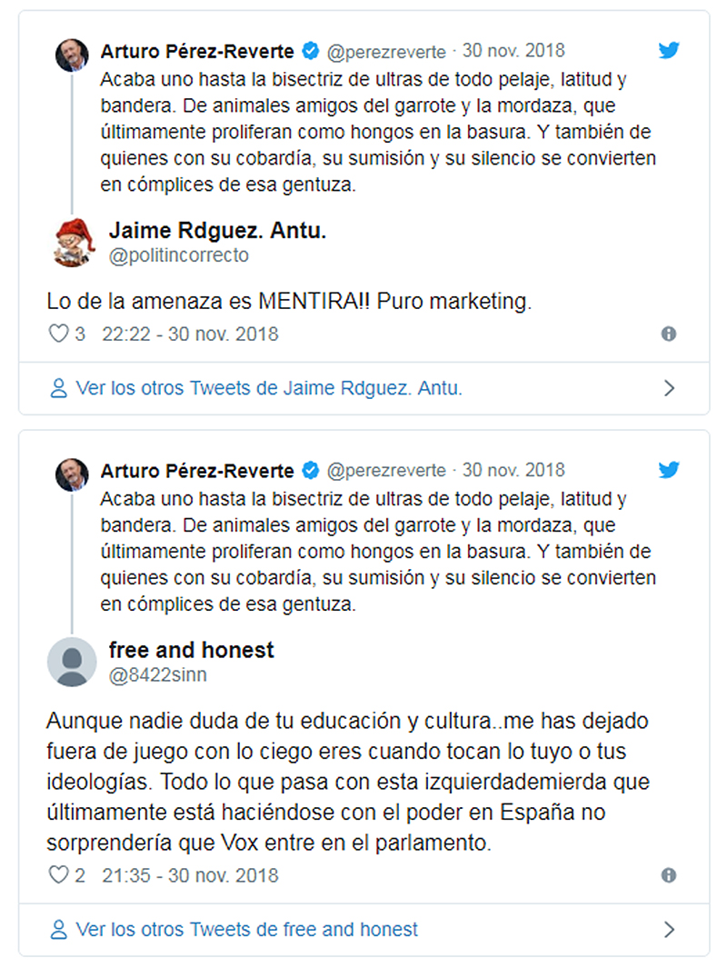
Task: Click Jaime Rdguez. Antu. gnome avatar
Action: coord(74,243)
